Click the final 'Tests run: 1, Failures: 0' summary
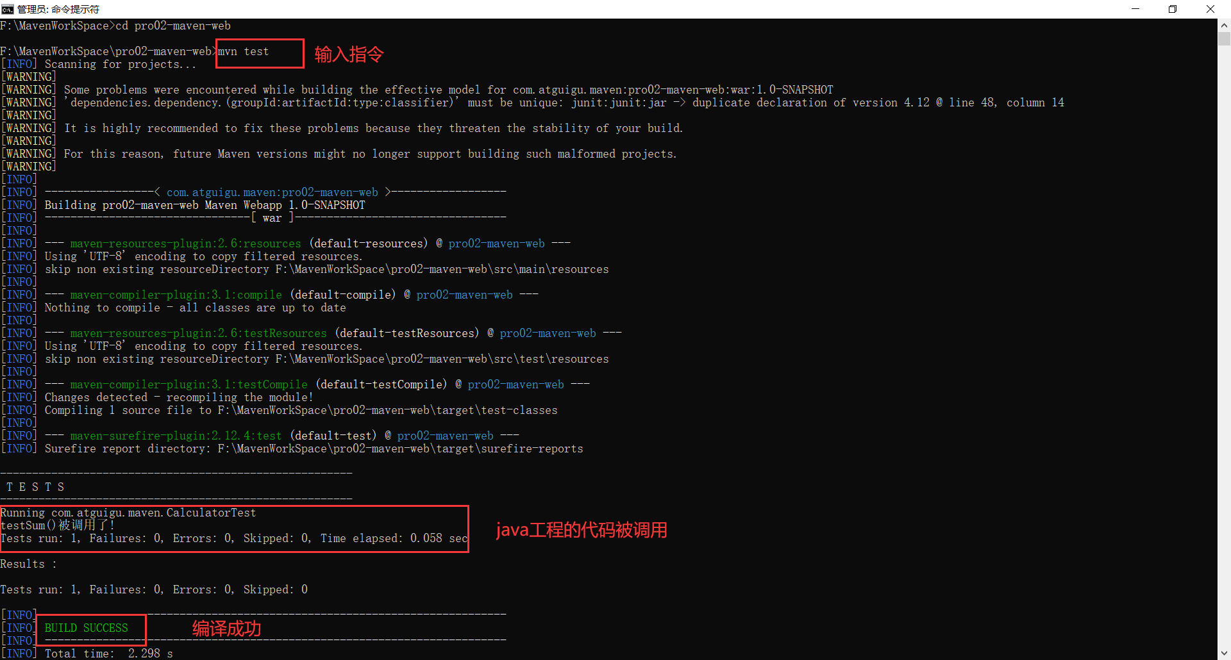Viewport: 1231px width, 660px height. 154,590
